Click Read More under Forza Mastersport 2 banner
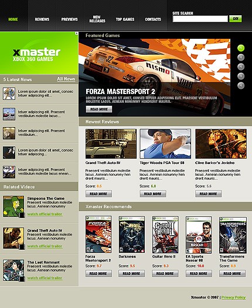The height and width of the screenshot is (308, 252). (x=99, y=109)
